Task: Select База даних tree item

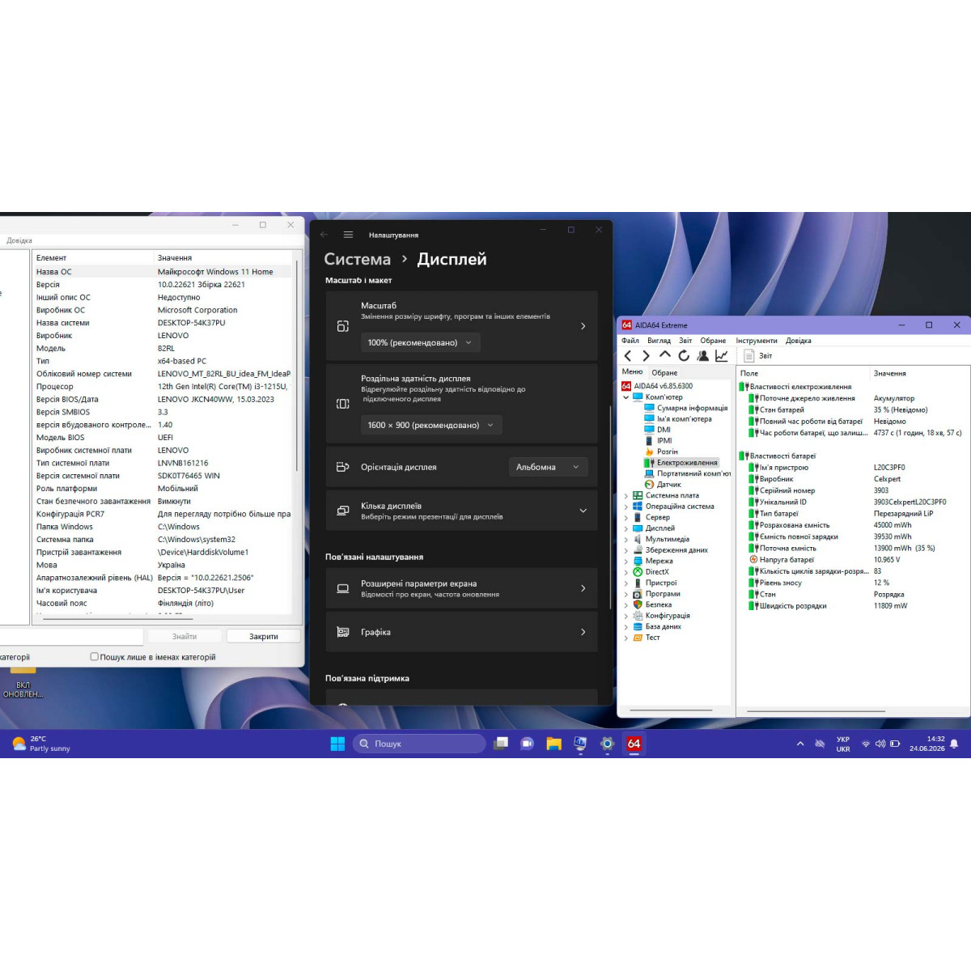Action: click(657, 626)
